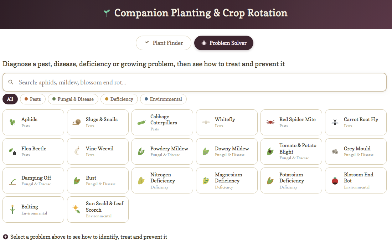Screen dimensions: 392x248
Task: Click the "Grey Mould" title text
Action: click(357, 149)
